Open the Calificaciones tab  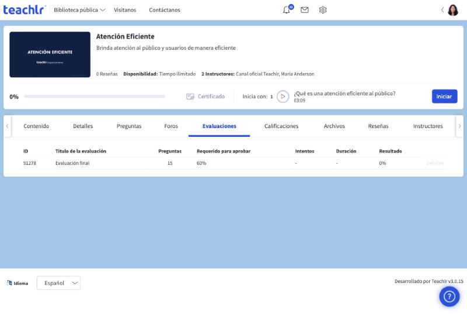click(x=281, y=126)
